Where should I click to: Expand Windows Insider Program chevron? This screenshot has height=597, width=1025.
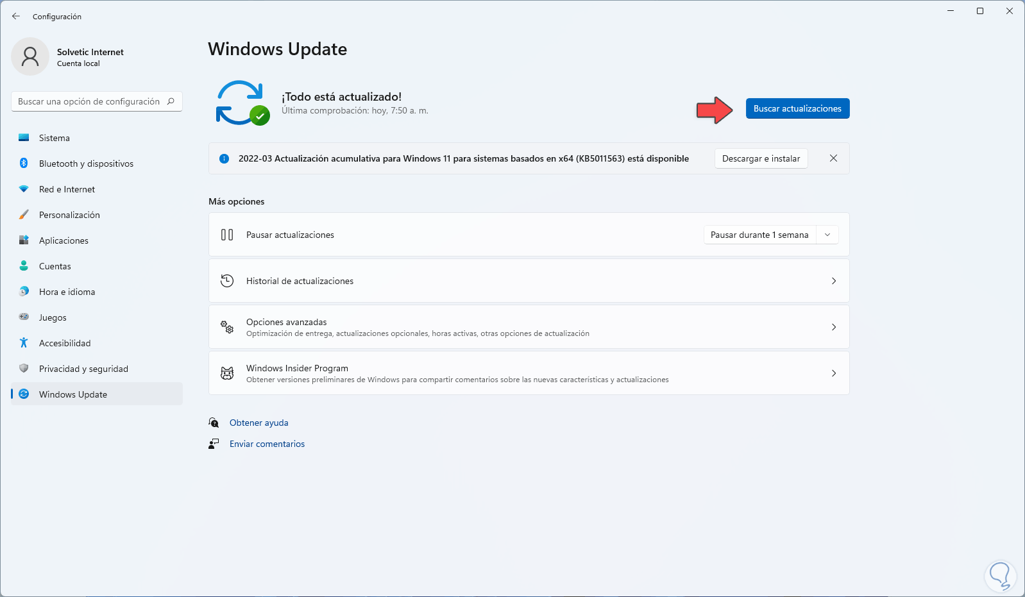coord(834,373)
